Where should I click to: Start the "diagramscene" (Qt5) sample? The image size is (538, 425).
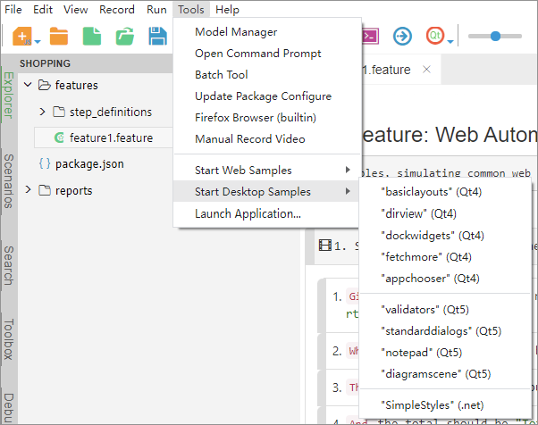(x=445, y=373)
